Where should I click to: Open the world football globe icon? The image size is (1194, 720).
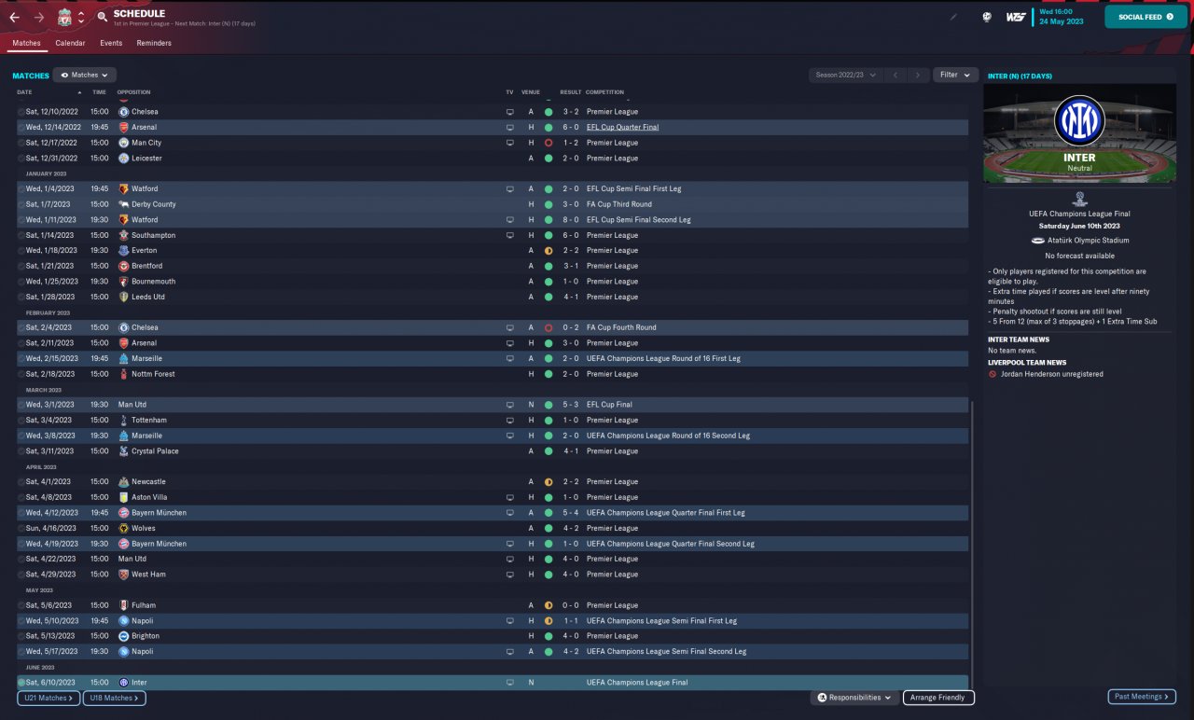point(986,17)
